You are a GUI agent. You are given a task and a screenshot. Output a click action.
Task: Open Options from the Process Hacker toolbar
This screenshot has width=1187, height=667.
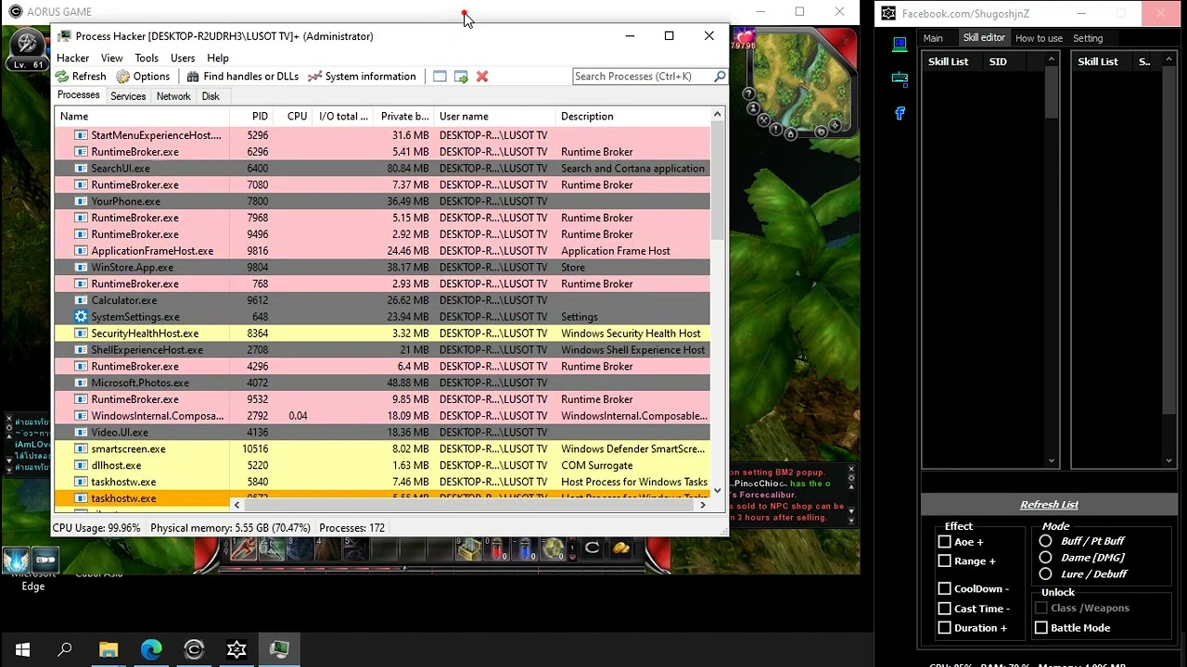[x=143, y=77]
